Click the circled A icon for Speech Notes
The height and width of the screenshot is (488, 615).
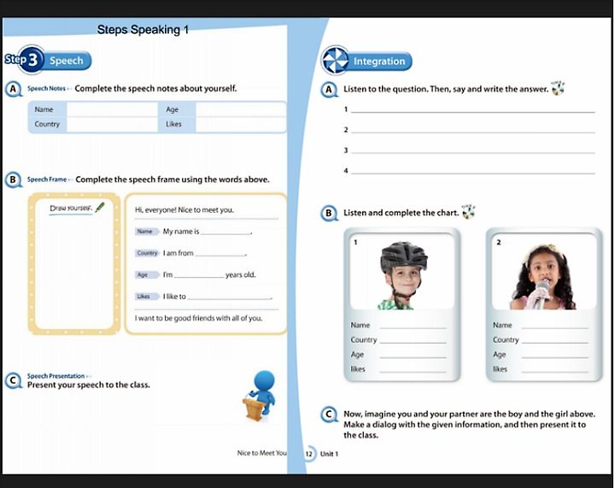tap(13, 89)
